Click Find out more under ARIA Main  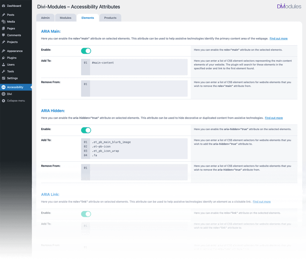(x=279, y=38)
